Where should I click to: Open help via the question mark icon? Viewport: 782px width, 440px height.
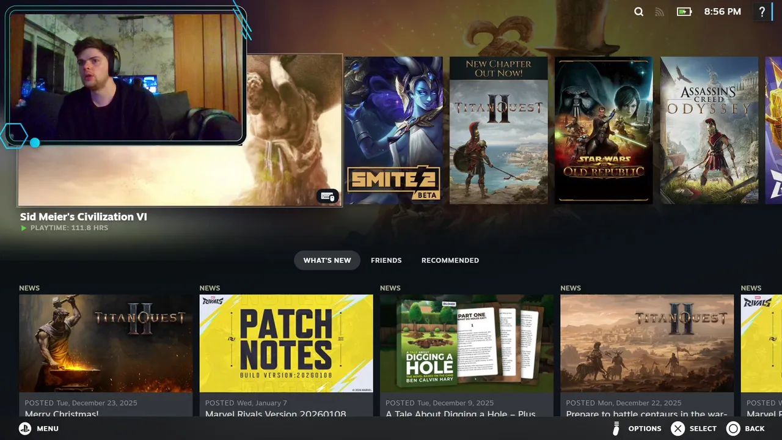(762, 12)
